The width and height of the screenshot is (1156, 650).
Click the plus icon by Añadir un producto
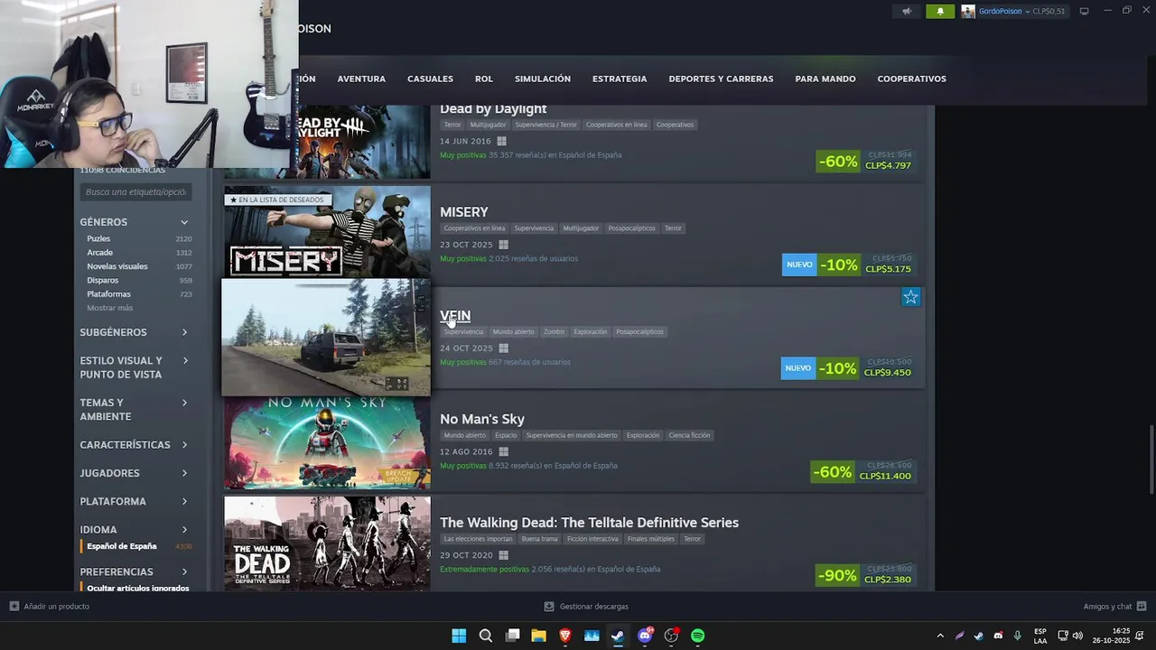tap(14, 607)
